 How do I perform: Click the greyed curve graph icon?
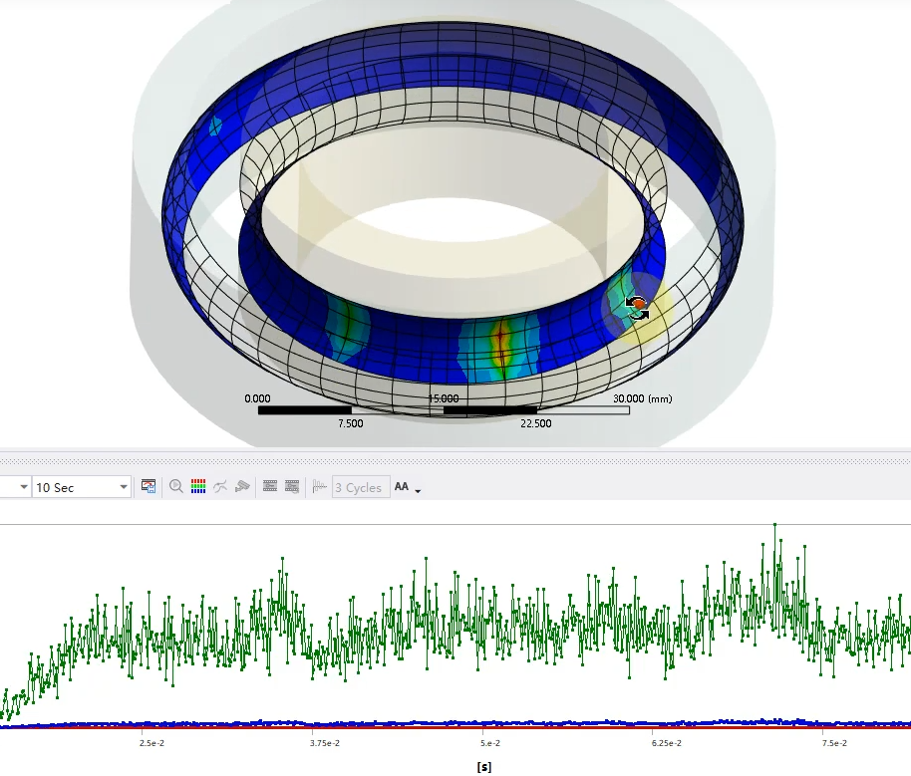[x=220, y=486]
